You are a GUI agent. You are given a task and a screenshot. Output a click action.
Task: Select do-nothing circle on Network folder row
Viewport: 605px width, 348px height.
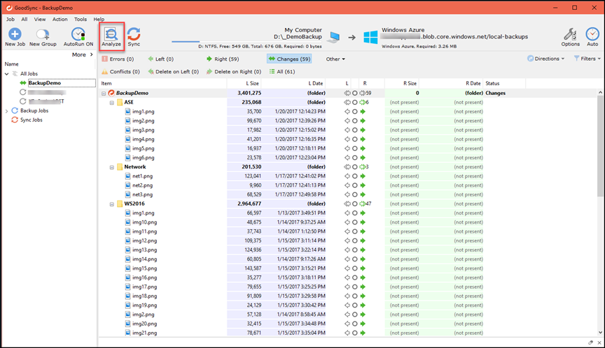coord(355,167)
